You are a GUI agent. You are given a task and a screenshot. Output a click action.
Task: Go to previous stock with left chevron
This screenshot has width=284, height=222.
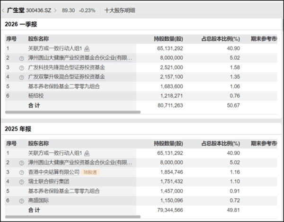pos(3,10)
